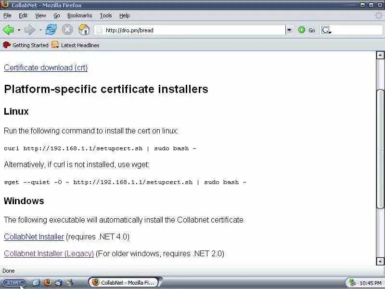The width and height of the screenshot is (385, 289).
Task: Click the vertical scrollbar thumb
Action: 381,149
